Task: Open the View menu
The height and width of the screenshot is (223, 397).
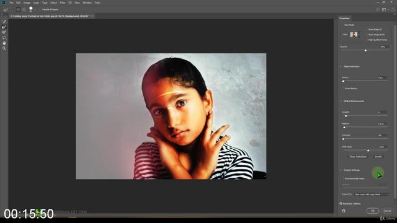Action: coord(77,2)
